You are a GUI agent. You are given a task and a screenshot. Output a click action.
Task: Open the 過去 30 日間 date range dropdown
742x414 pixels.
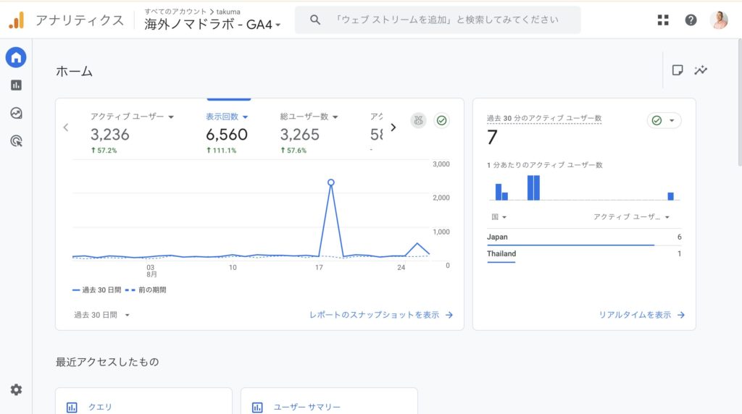pos(101,315)
